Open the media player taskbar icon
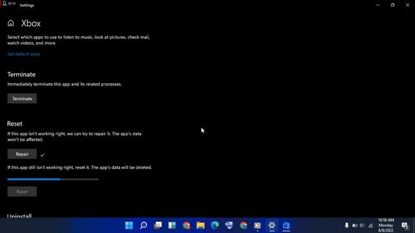Viewport: 415px width, 233px height. pyautogui.click(x=257, y=225)
